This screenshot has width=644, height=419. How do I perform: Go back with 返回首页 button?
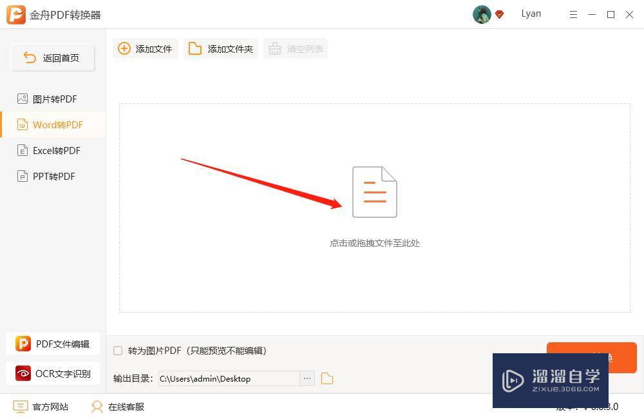[x=53, y=57]
